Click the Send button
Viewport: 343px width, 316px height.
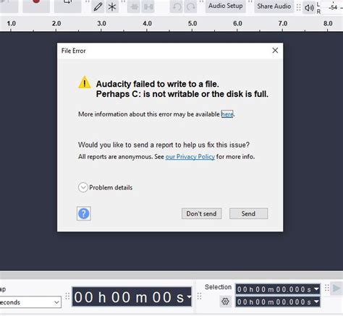coord(248,213)
